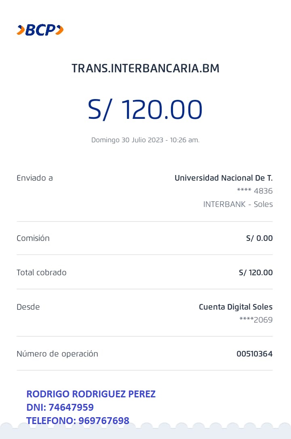The height and width of the screenshot is (439, 291).
Task: Select the Cuenta Digital Soles text
Action: pos(236,307)
